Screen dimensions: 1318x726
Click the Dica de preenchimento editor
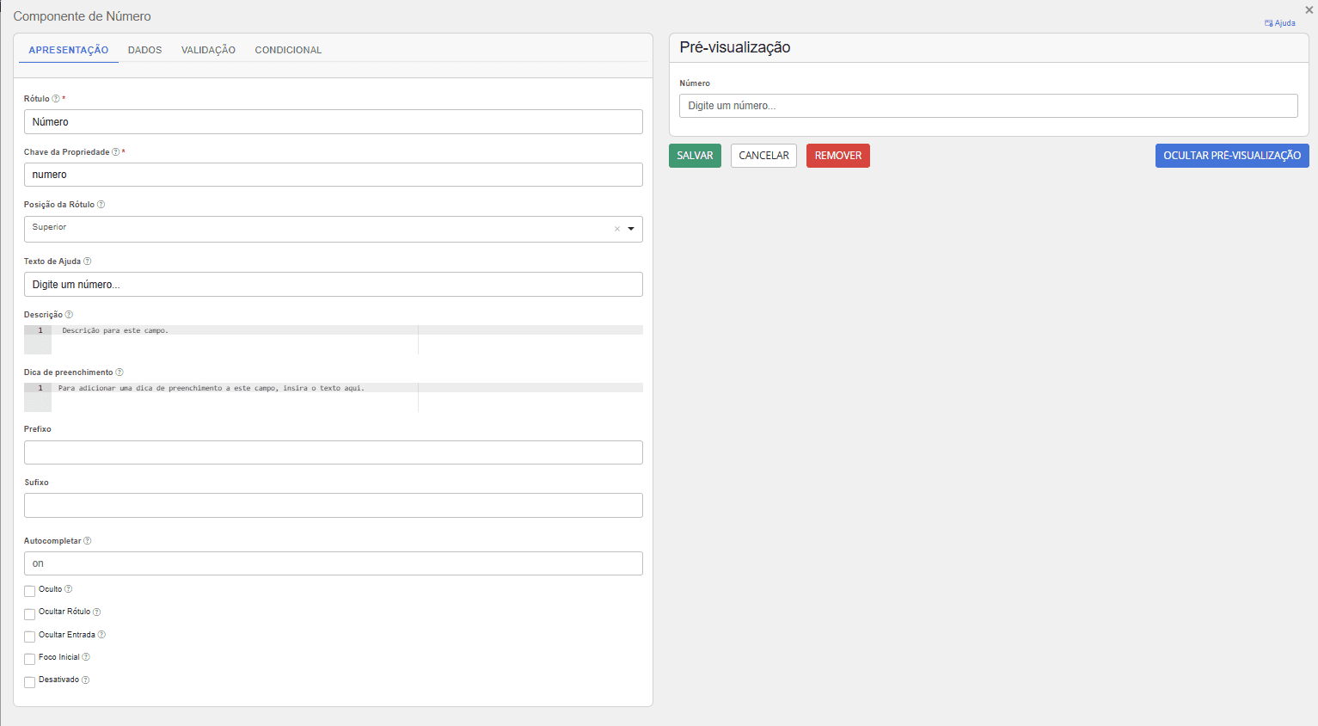click(334, 397)
